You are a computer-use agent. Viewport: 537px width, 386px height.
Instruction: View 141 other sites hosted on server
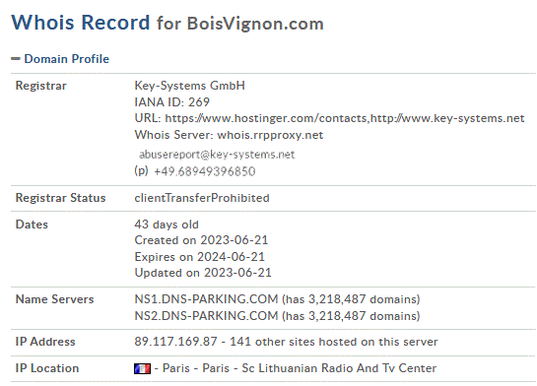pos(334,341)
